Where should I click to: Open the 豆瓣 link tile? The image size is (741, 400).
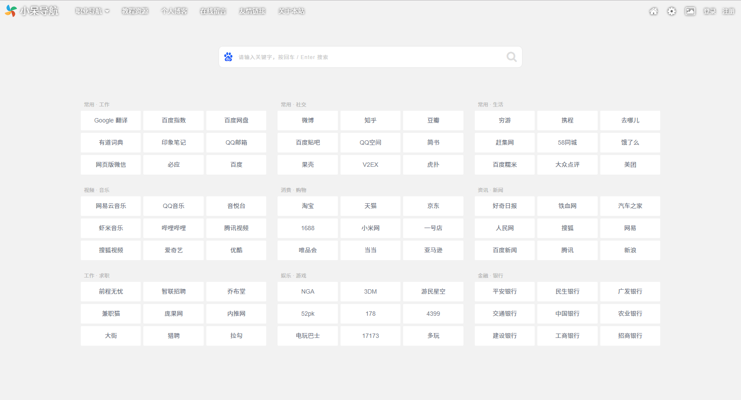pos(433,120)
